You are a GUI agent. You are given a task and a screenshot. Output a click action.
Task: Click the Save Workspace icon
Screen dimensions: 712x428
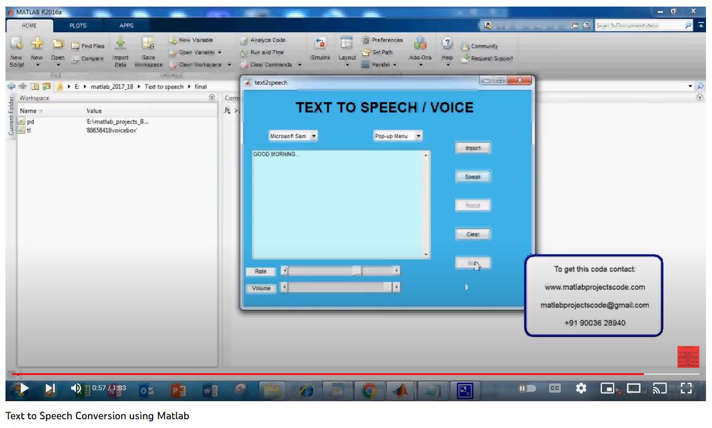pyautogui.click(x=148, y=44)
